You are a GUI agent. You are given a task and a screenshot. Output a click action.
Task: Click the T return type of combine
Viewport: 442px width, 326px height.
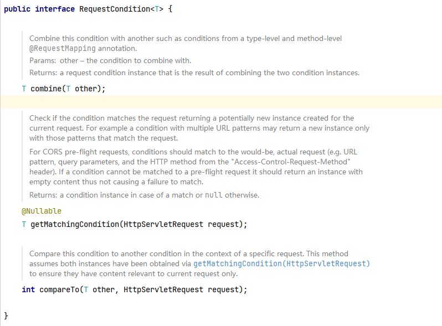click(x=24, y=89)
